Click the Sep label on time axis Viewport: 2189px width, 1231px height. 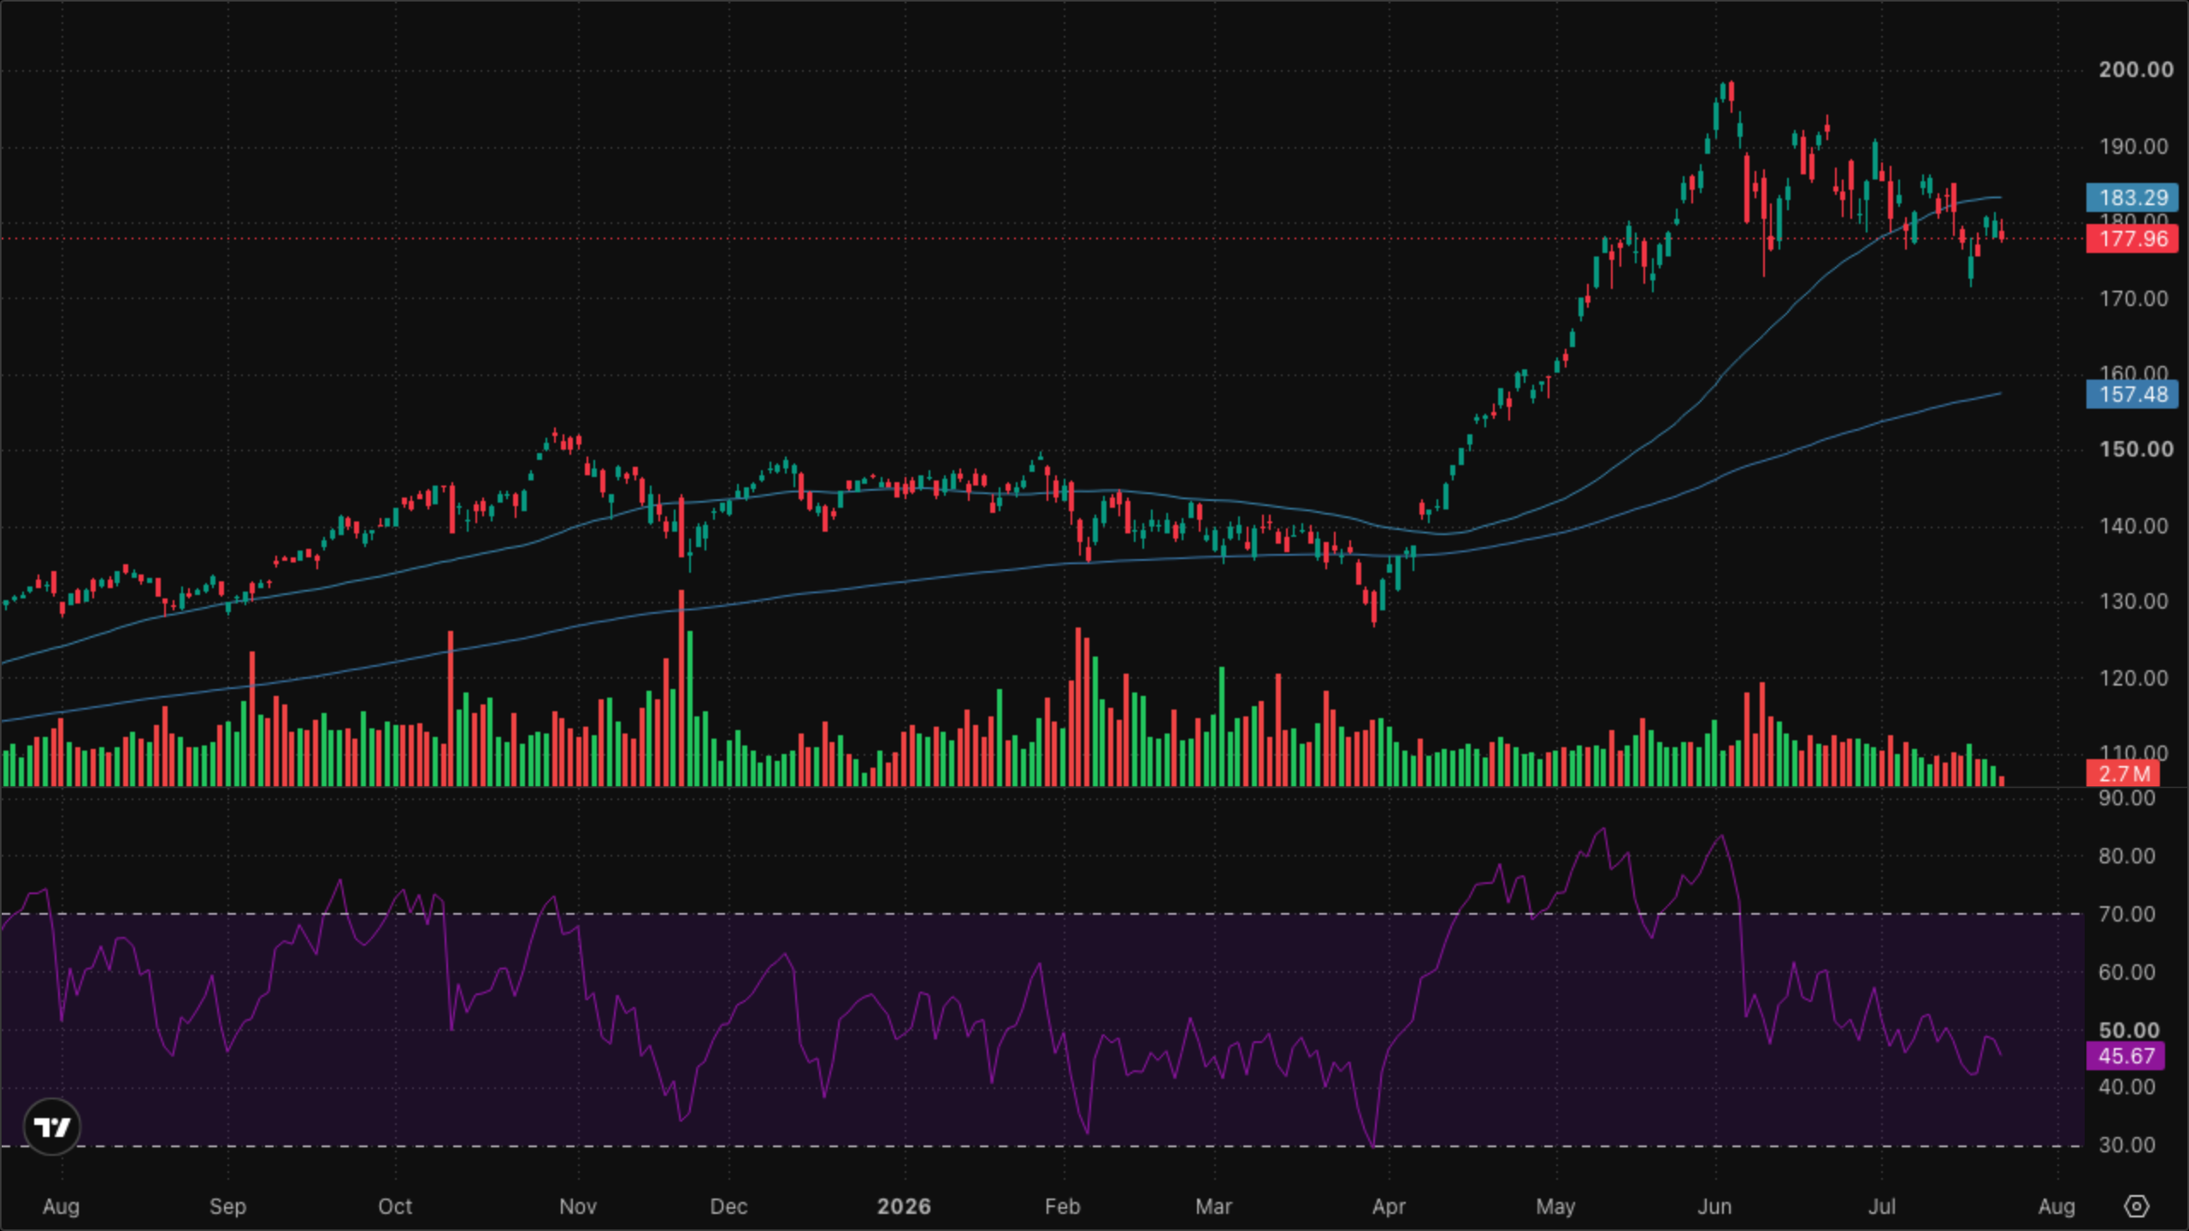[x=227, y=1206]
